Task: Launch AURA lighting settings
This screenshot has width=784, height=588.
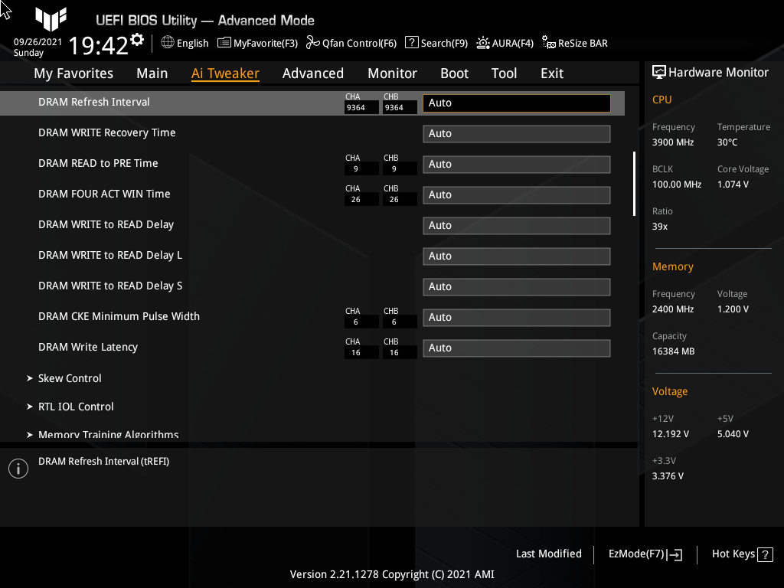Action: tap(505, 43)
